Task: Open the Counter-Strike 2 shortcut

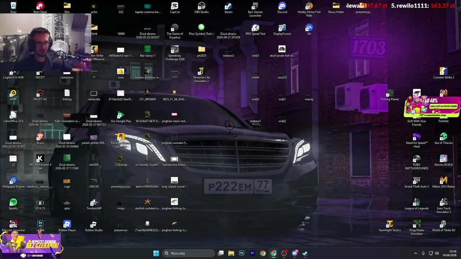Action: [x=443, y=73]
